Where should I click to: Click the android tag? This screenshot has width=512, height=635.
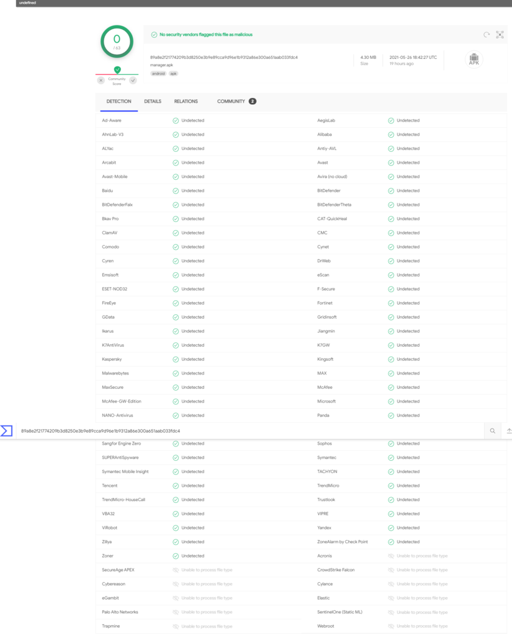tap(158, 73)
